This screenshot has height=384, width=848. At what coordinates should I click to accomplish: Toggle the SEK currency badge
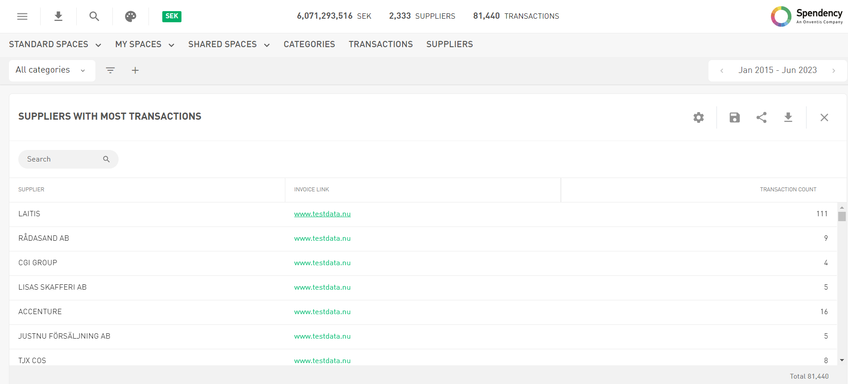[x=172, y=16]
